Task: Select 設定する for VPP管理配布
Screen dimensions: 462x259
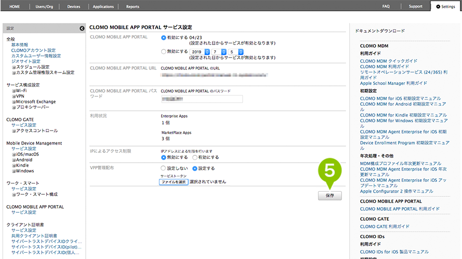Action: point(195,168)
